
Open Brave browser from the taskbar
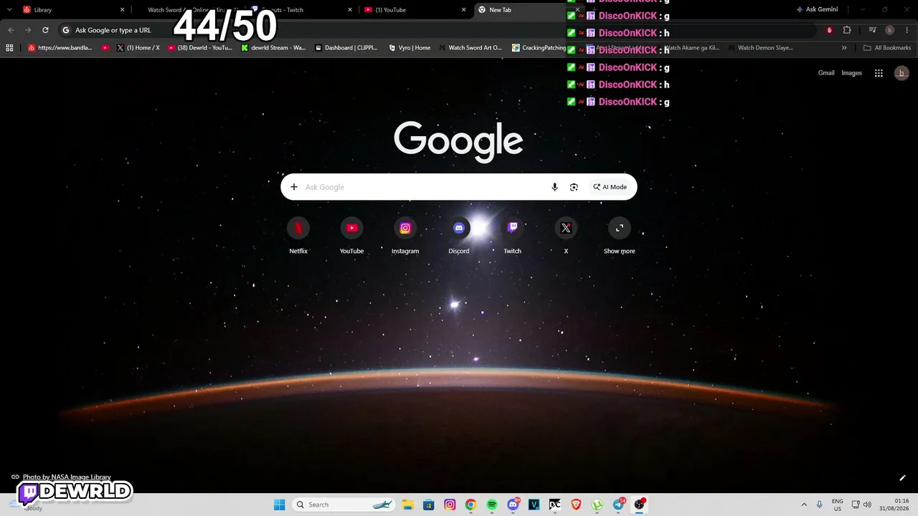coord(576,505)
